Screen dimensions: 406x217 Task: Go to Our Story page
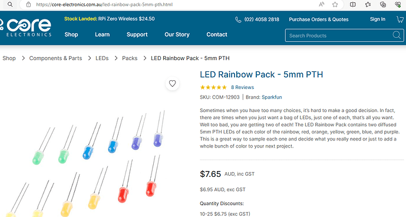pyautogui.click(x=177, y=34)
